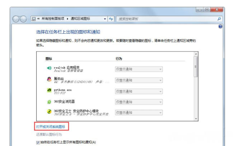Image resolution: width=235 pixels, height=146 pixels.
Task: Click the Back navigation arrow button
Action: [x=16, y=19]
